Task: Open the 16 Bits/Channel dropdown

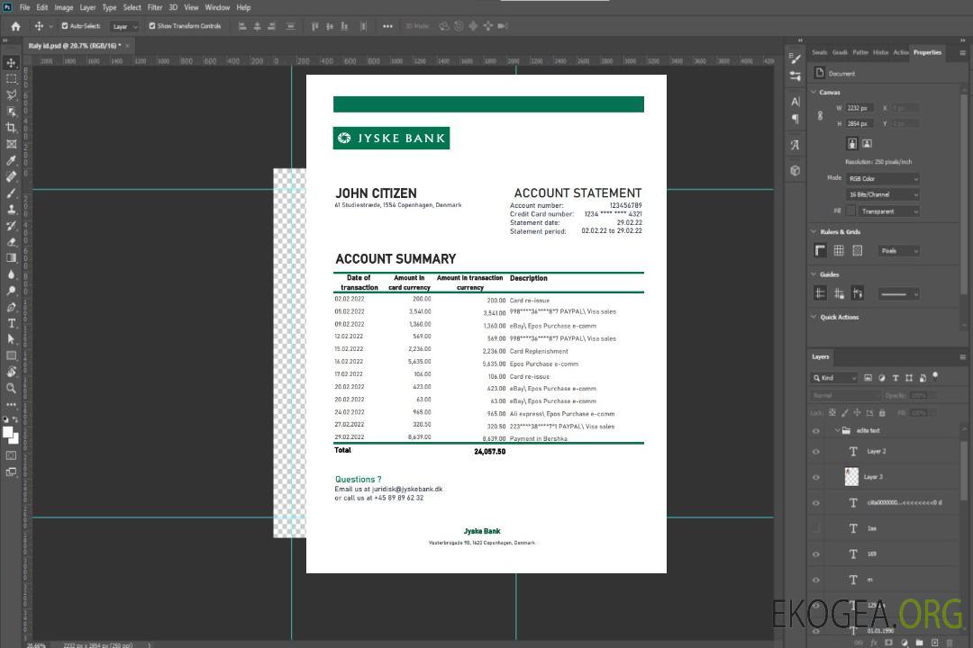Action: tap(882, 194)
